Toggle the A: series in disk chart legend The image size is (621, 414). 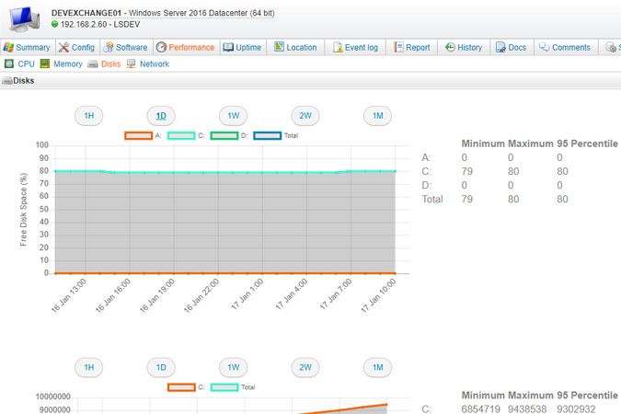tap(138, 135)
